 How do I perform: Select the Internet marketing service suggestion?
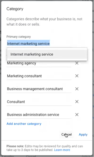47,54
